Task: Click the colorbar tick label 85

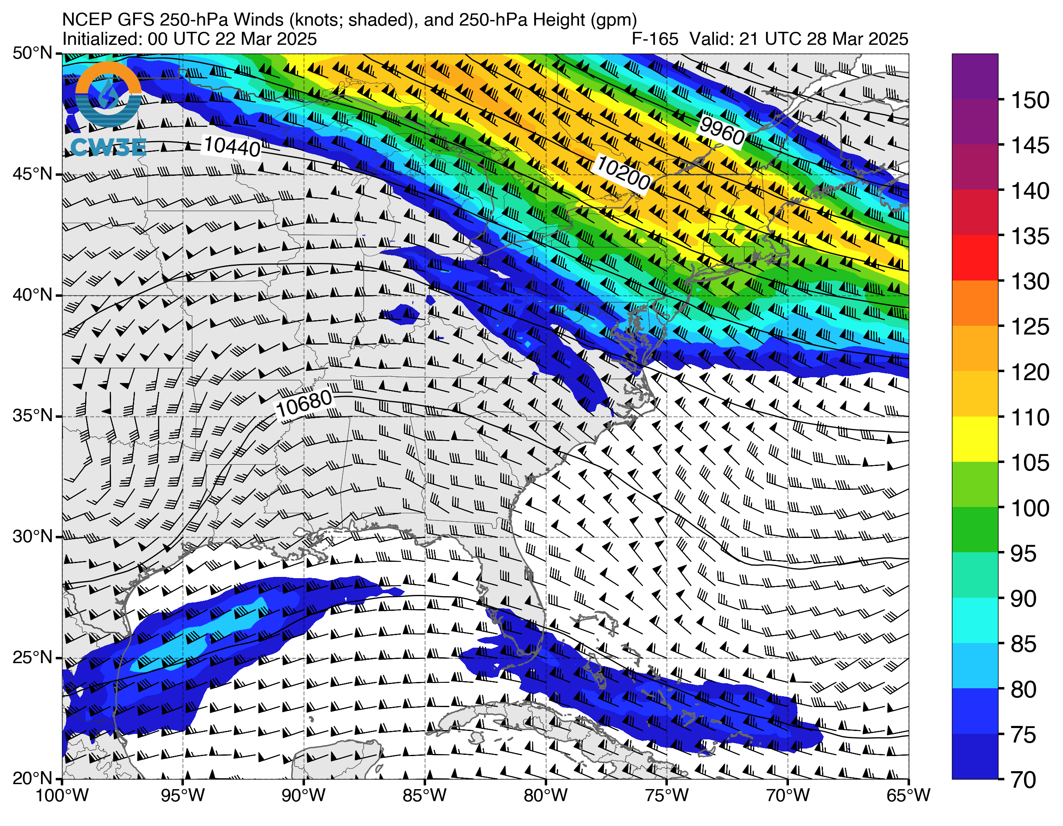Action: (x=1023, y=643)
